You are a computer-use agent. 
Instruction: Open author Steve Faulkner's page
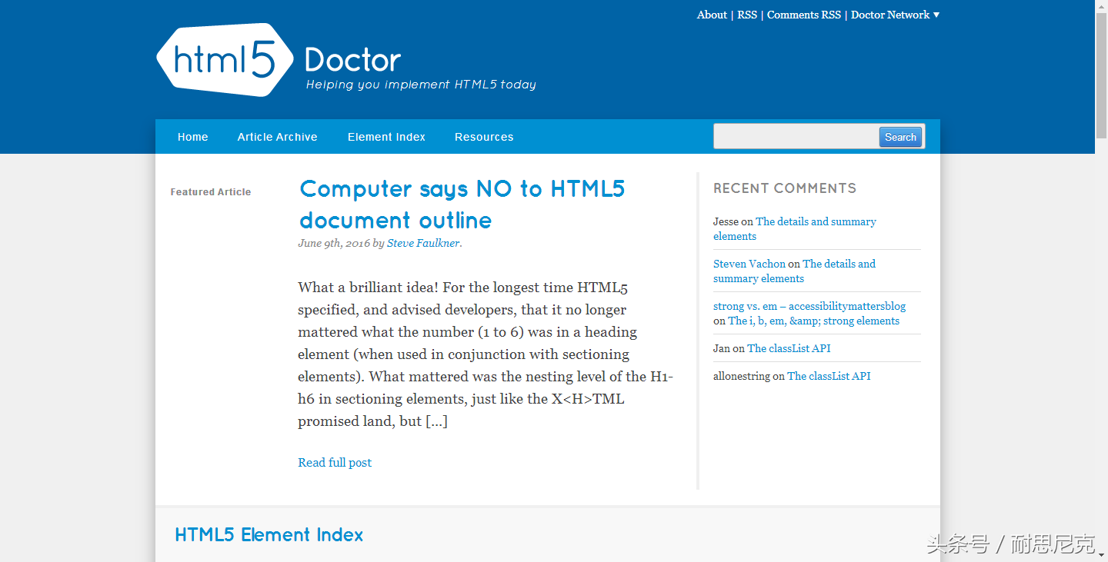[x=423, y=243]
